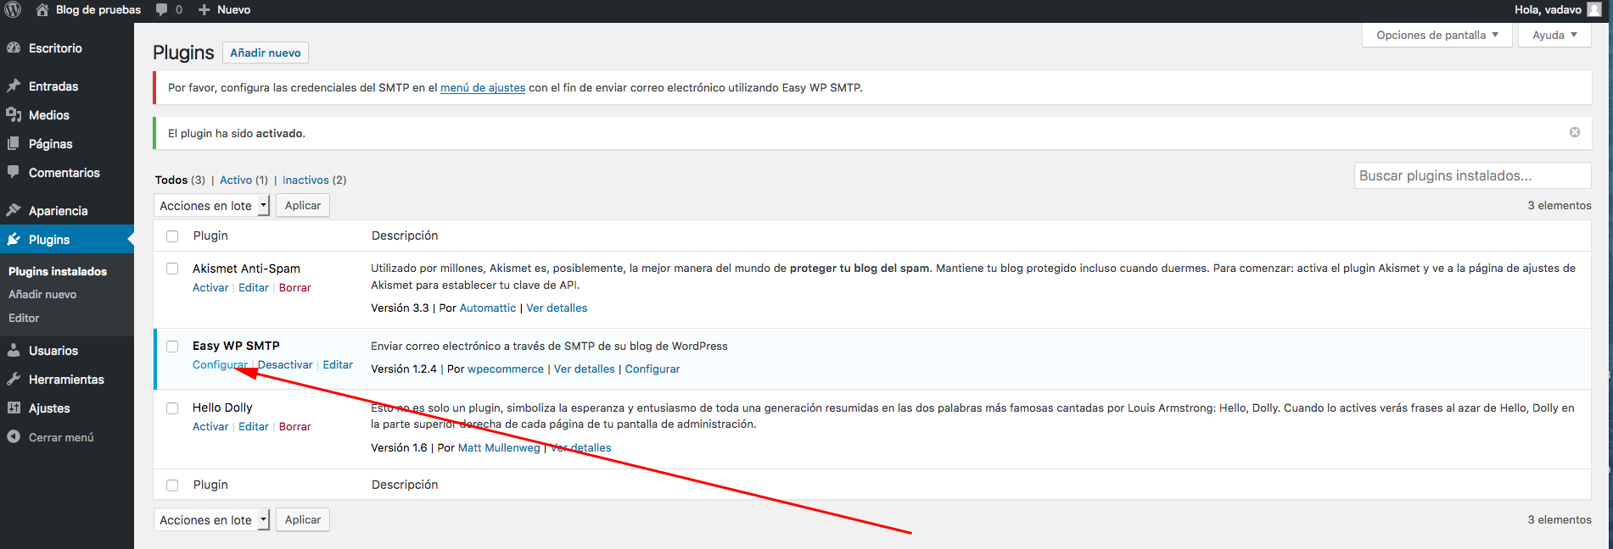Open the wpecommerce author link

point(506,369)
